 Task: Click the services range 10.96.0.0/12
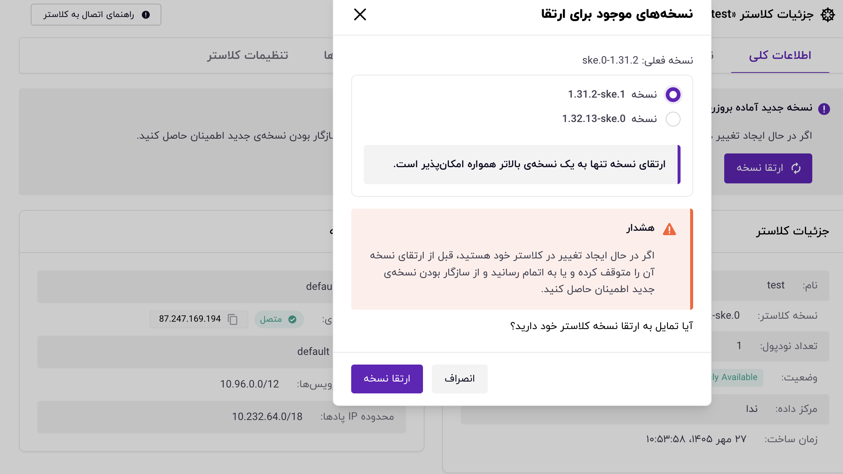(x=249, y=384)
